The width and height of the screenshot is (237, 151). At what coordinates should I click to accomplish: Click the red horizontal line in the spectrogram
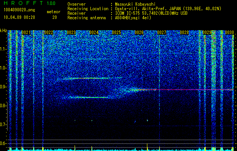click(x=184, y=90)
